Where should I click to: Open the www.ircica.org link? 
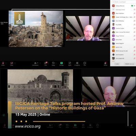[28, 126]
